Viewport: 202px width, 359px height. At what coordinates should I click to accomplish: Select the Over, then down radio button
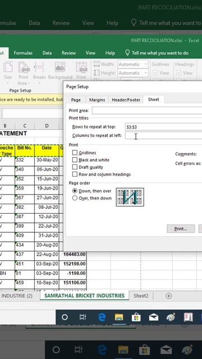tap(75, 198)
